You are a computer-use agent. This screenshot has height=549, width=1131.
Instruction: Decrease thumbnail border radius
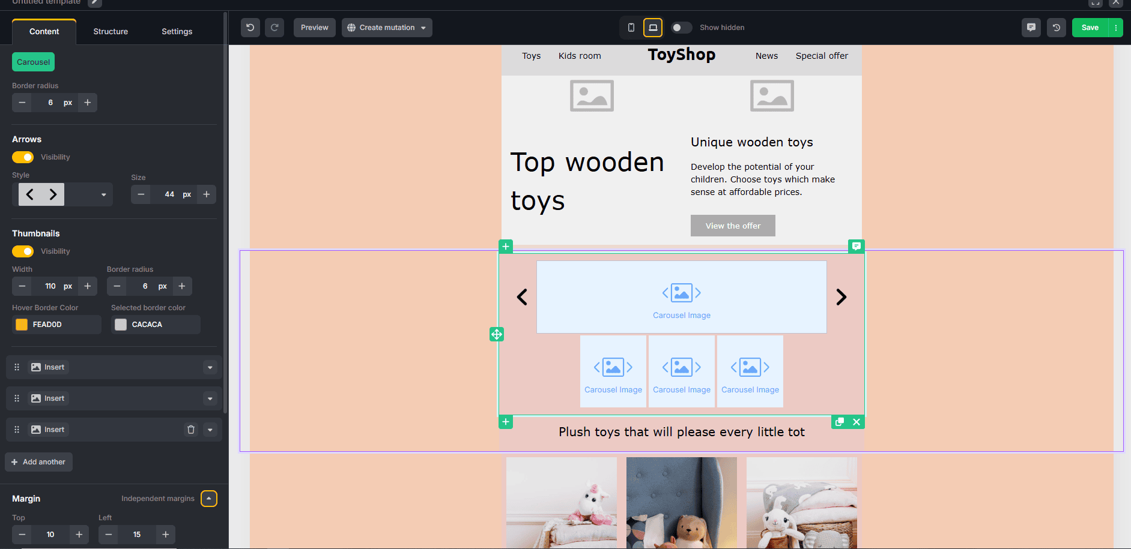[x=117, y=286]
